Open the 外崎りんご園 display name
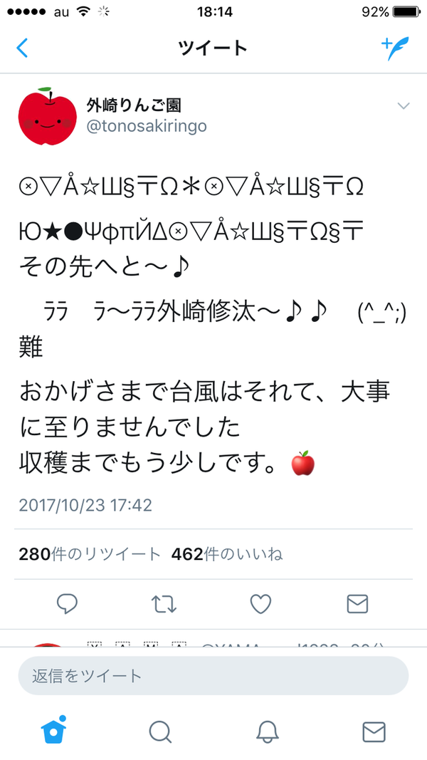The image size is (427, 760). tap(134, 104)
